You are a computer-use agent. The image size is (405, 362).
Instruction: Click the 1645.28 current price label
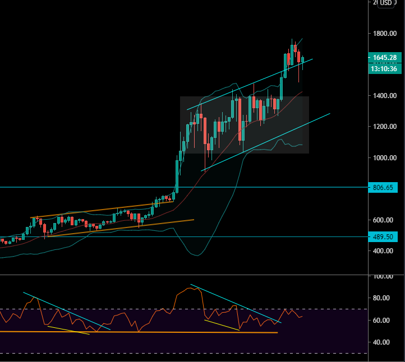tap(384, 57)
